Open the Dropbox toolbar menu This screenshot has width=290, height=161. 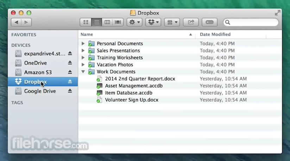pos(153,22)
